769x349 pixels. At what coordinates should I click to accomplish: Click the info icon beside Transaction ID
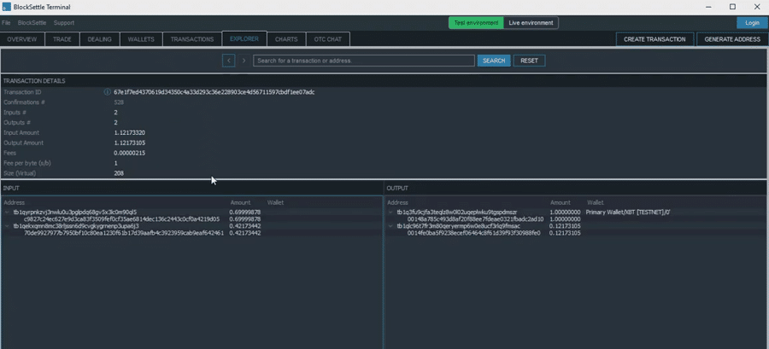pos(107,92)
